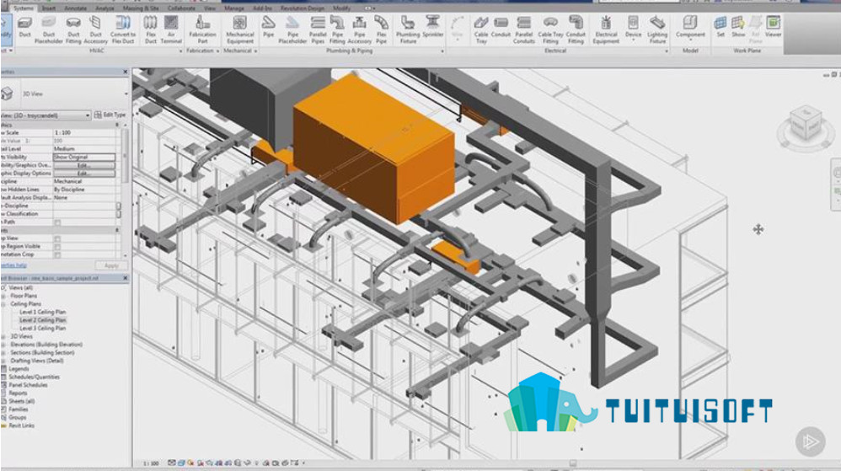Click the Edit Type button
Screen dimensions: 841x471
(x=110, y=115)
